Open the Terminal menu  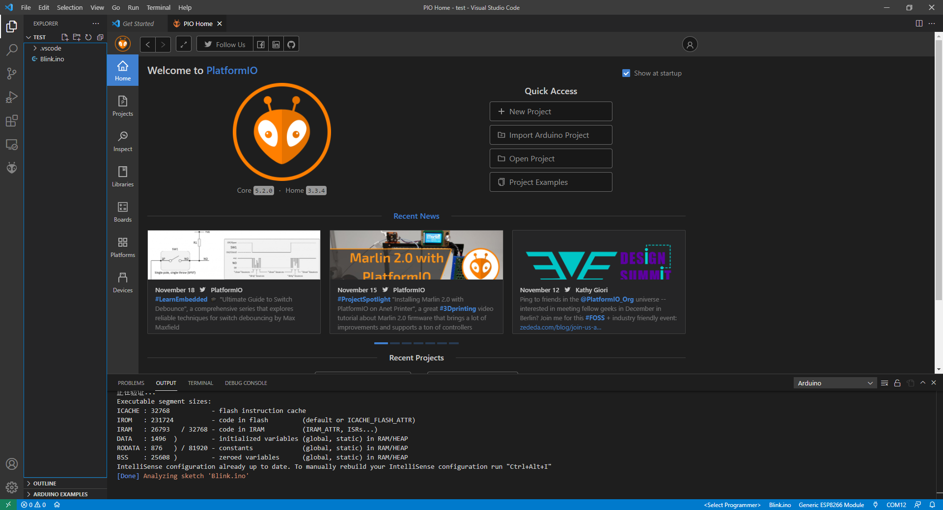158,7
